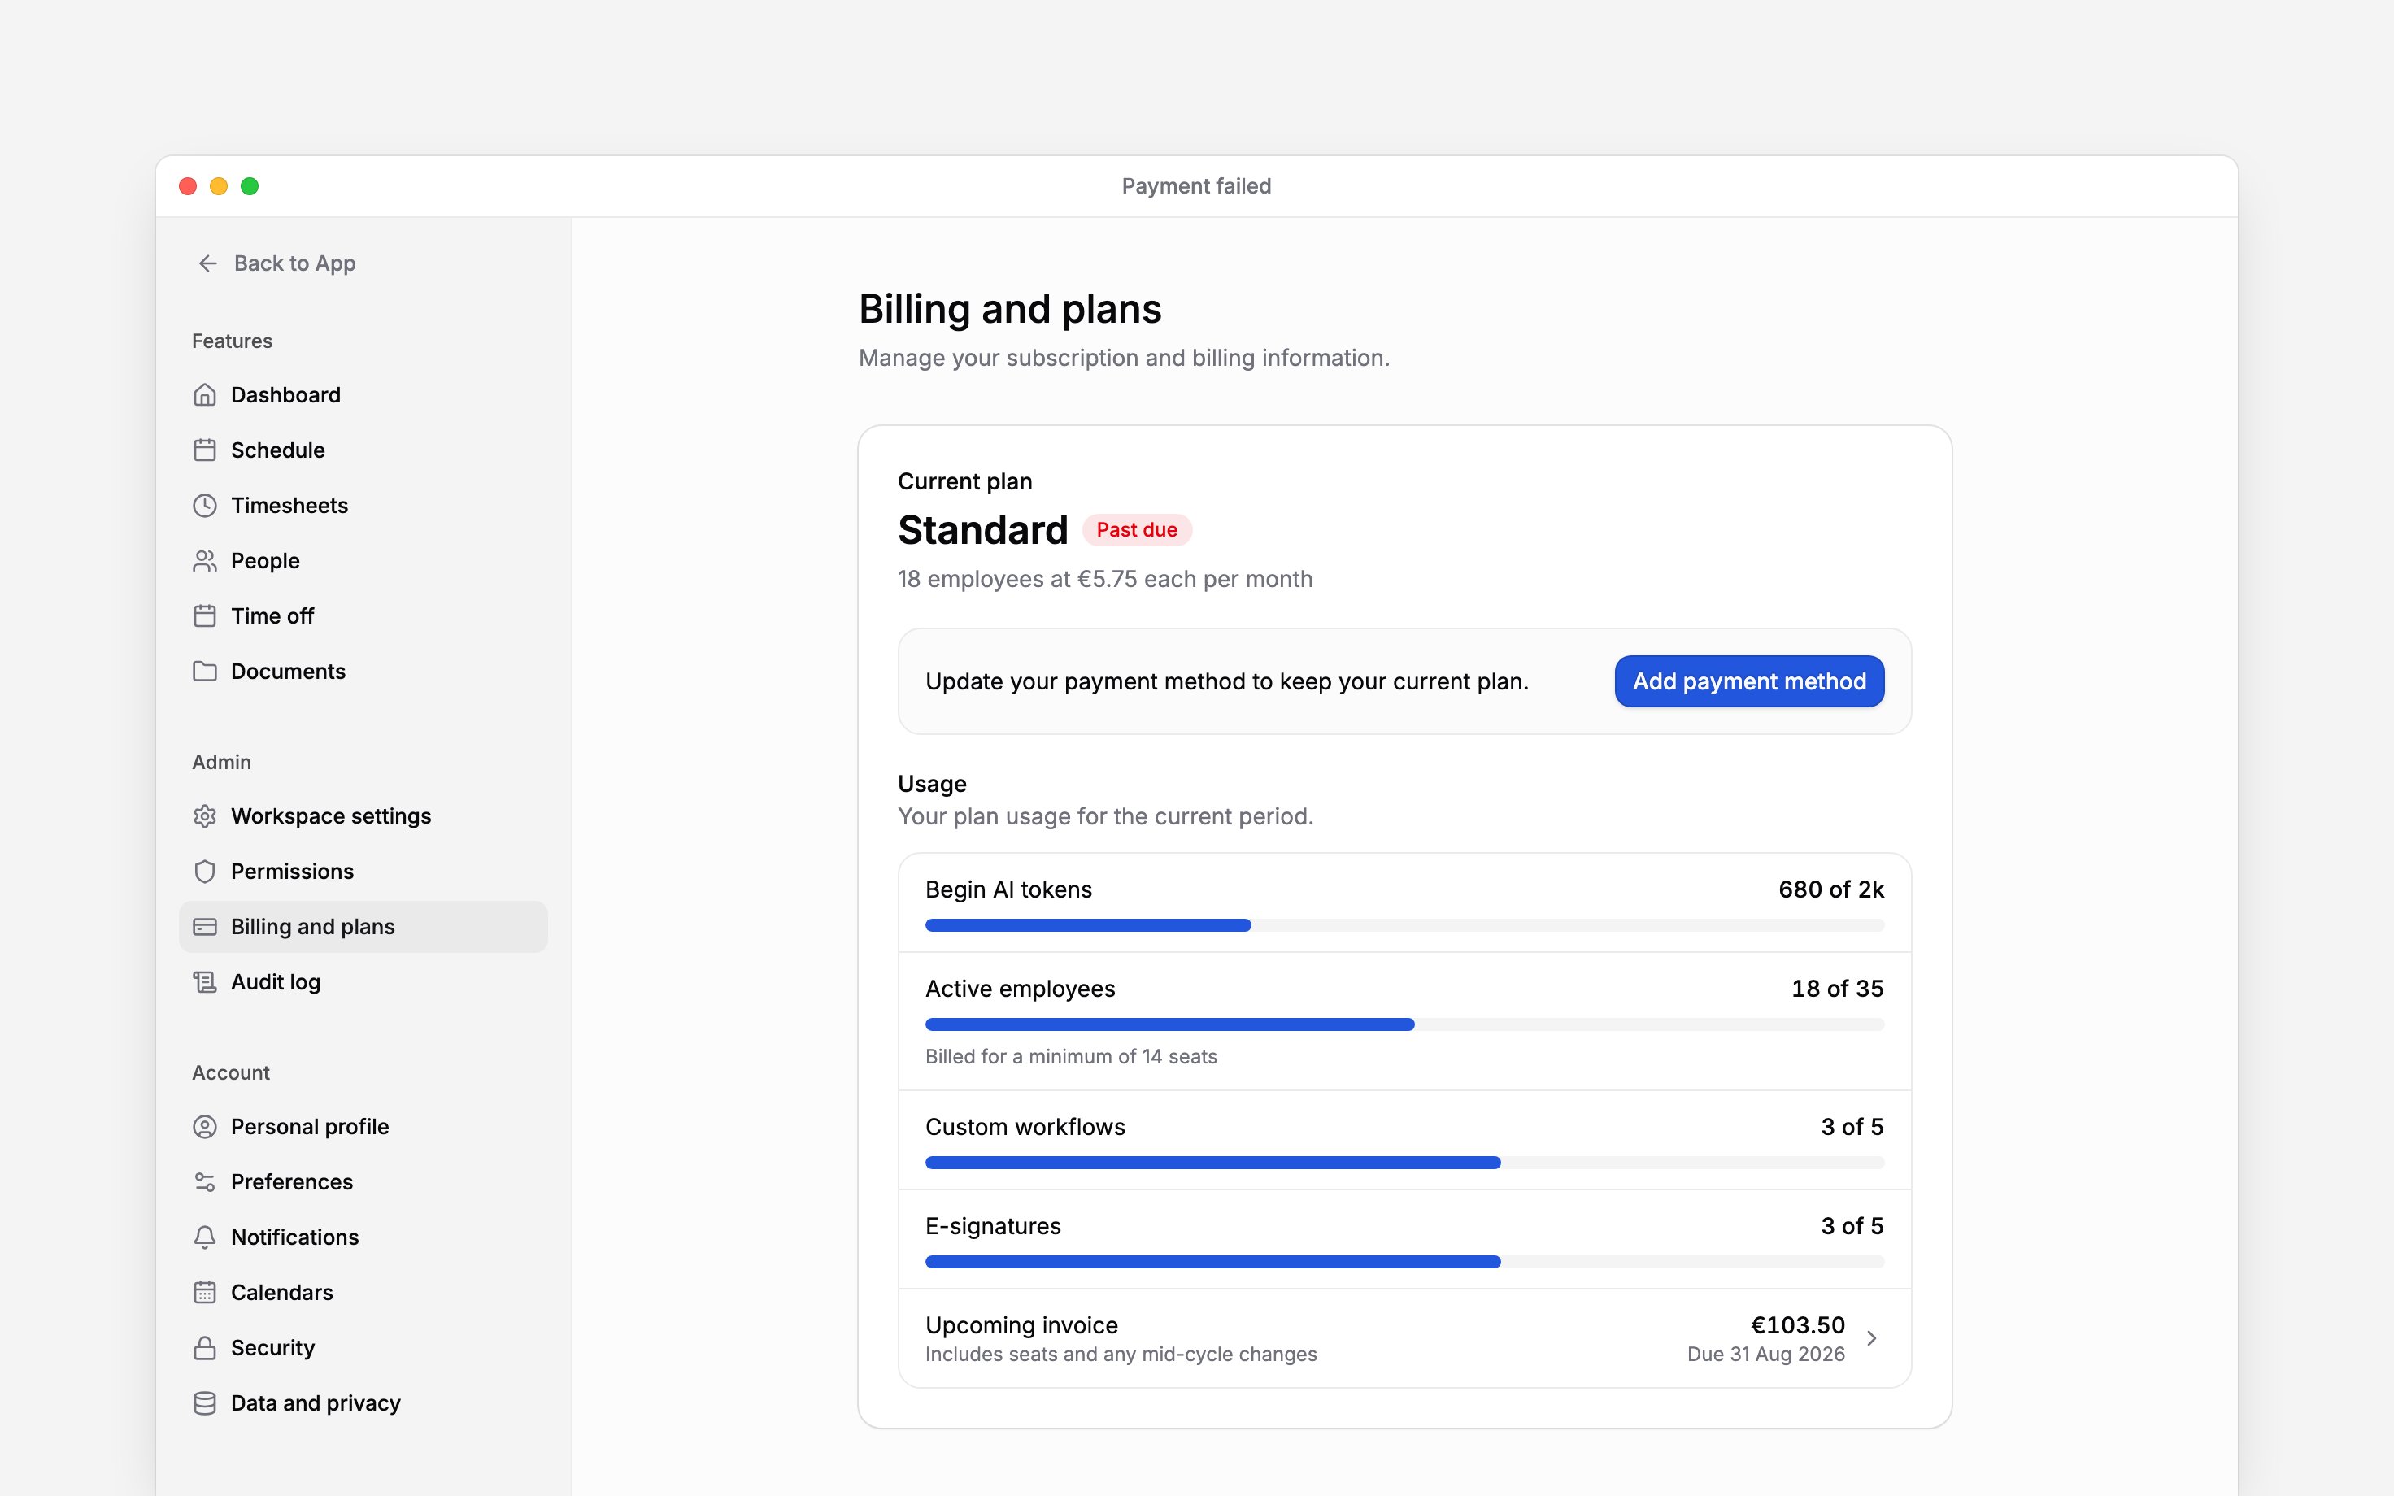
Task: Click the Workspace settings gear icon
Action: (x=205, y=816)
